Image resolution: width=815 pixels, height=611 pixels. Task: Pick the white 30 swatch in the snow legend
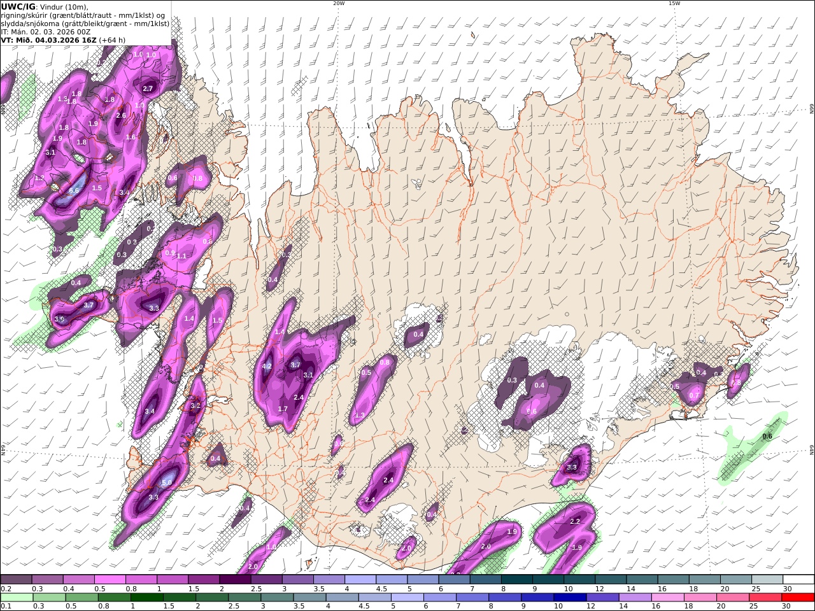(x=798, y=580)
